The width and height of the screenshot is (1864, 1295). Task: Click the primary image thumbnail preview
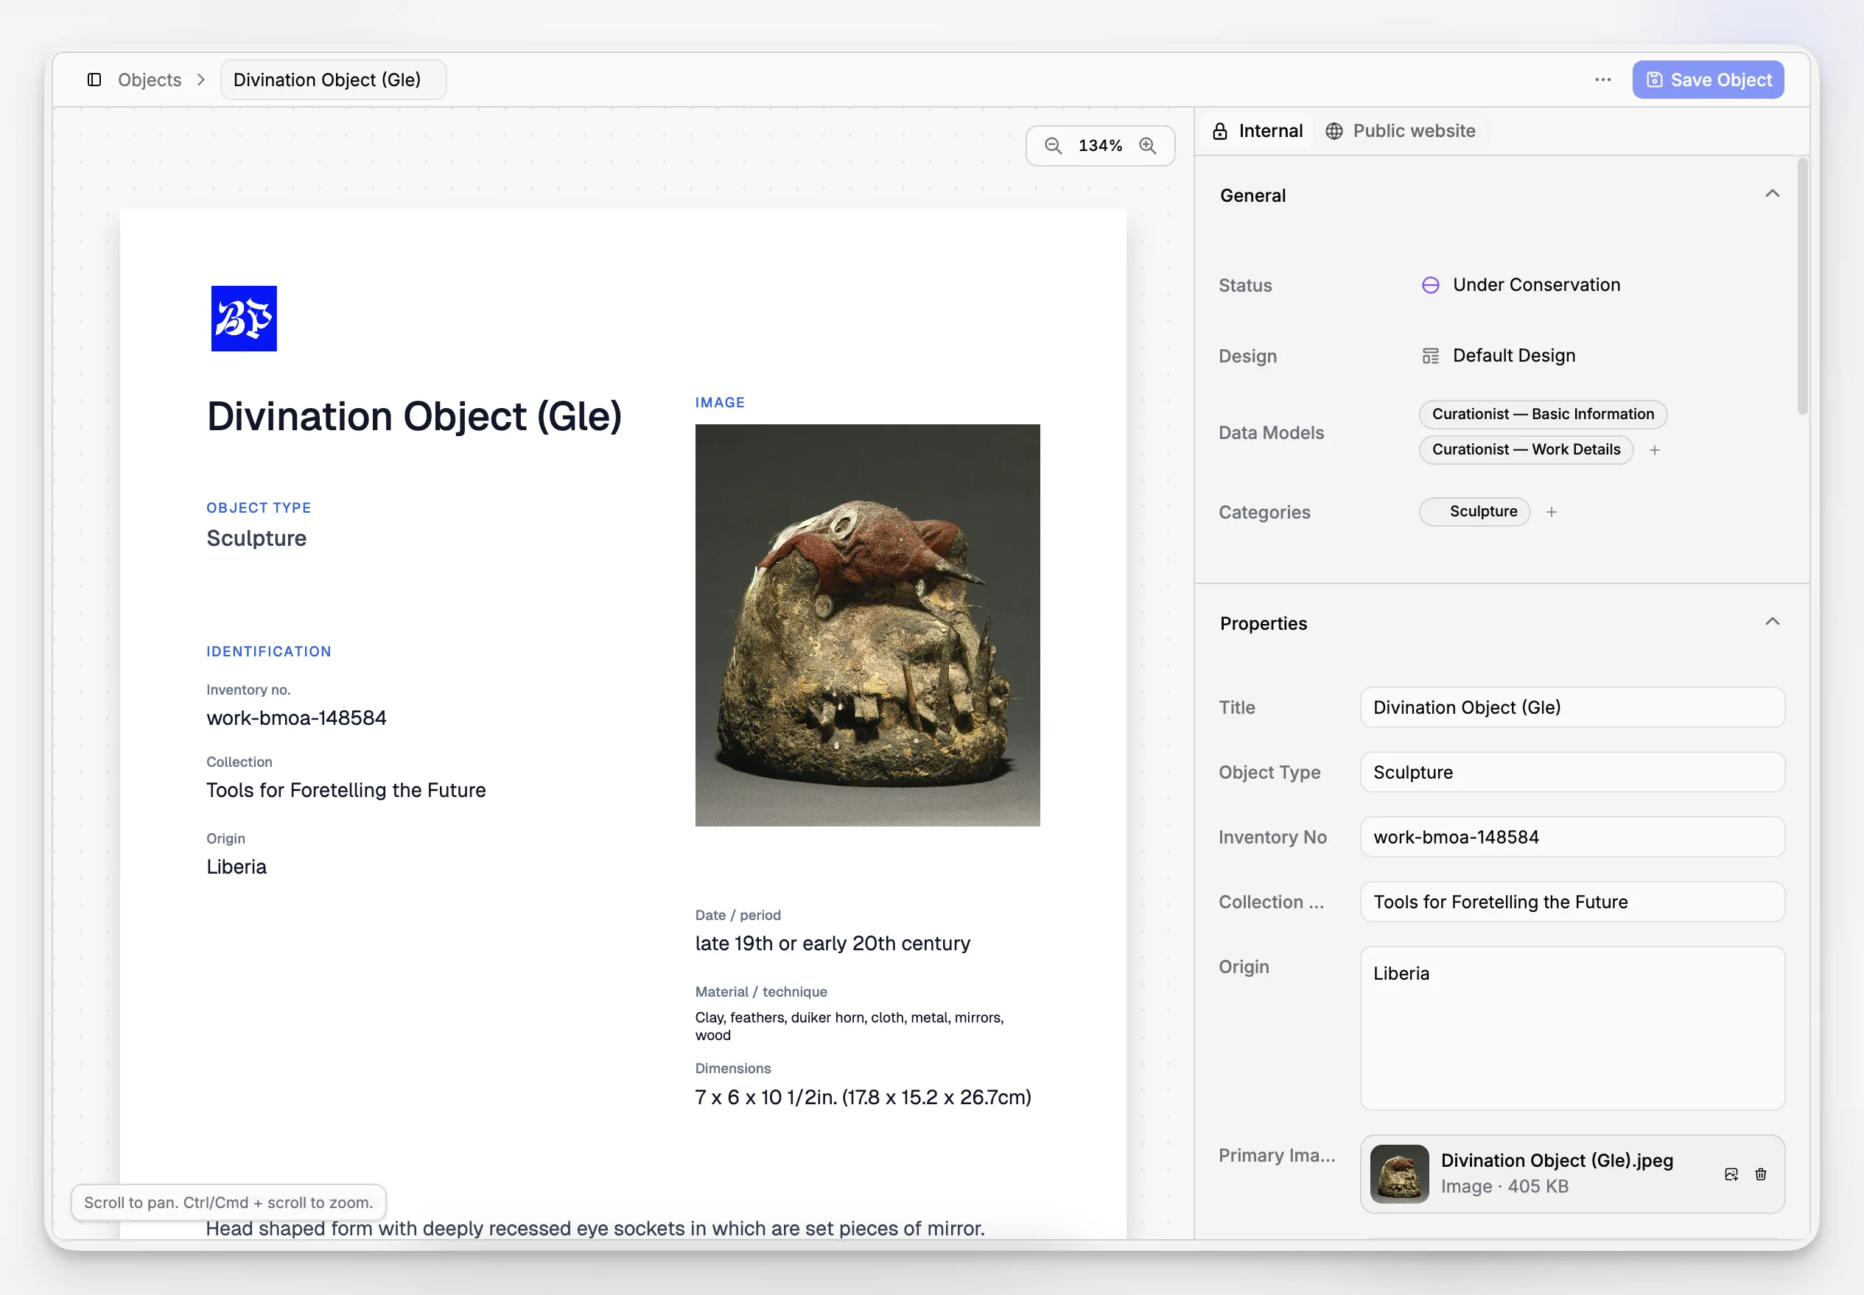pos(1399,1174)
